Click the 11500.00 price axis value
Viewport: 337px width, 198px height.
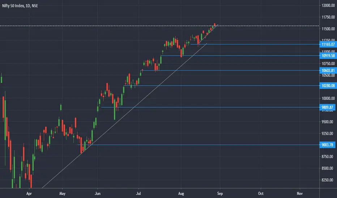click(x=328, y=29)
